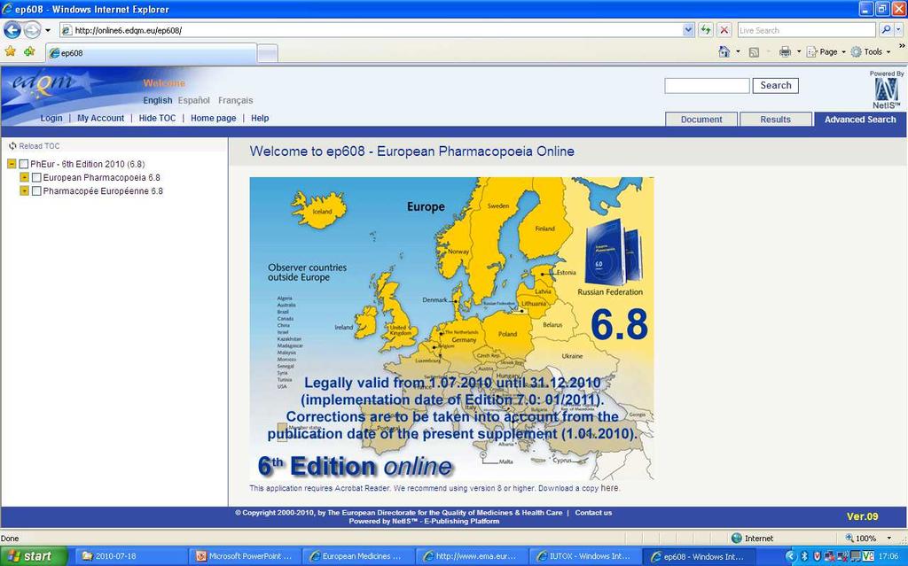Click the Live Search input box
The height and width of the screenshot is (566, 908).
(806, 30)
